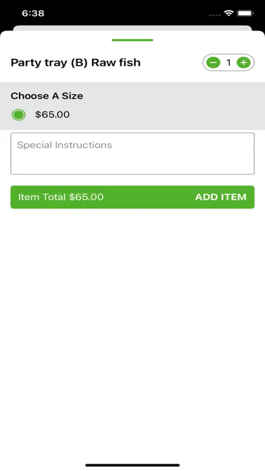Click the quantity stepper pill outline
Viewport: 265px width, 471px height.
click(228, 62)
